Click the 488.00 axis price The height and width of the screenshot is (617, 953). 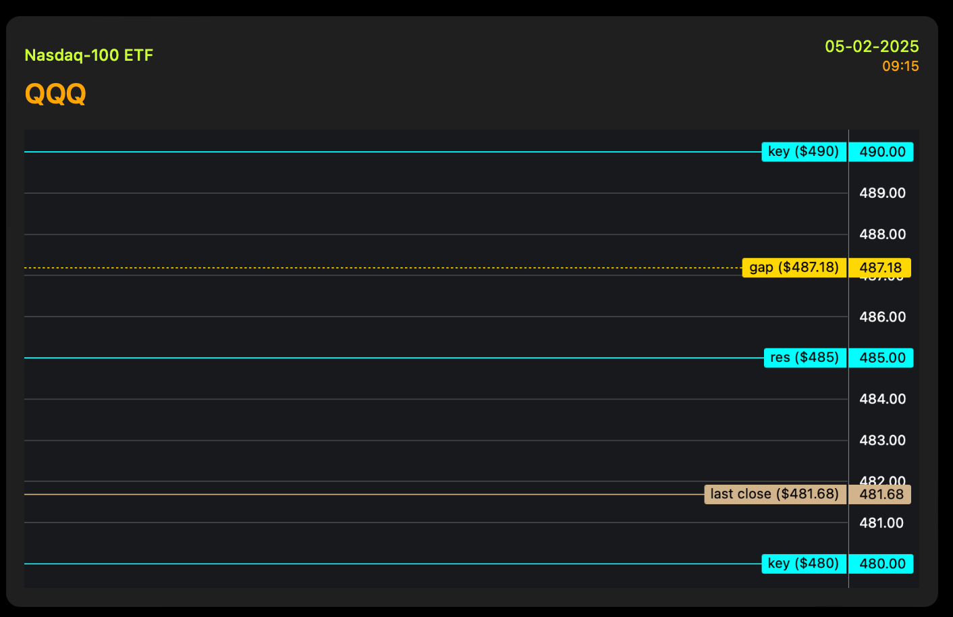coord(882,234)
